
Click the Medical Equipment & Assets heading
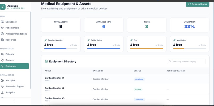click(66, 4)
